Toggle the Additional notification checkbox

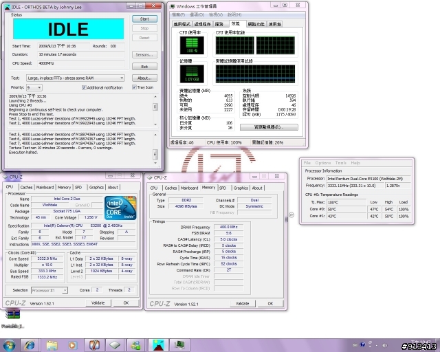(84, 87)
